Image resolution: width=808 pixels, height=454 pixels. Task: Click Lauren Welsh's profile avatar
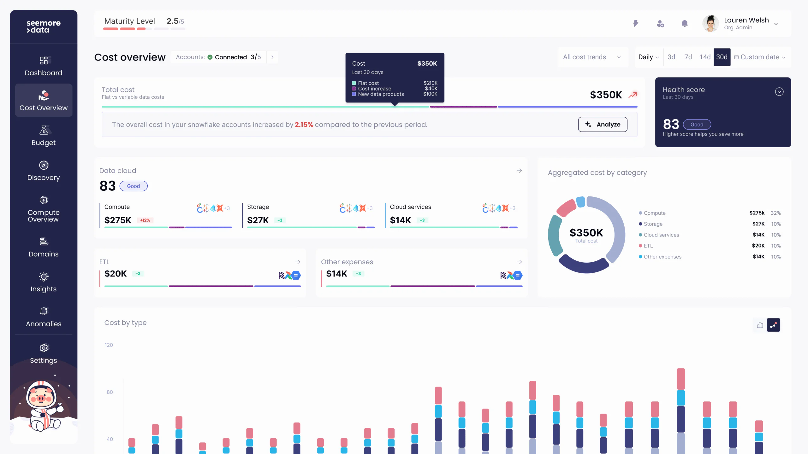point(710,24)
